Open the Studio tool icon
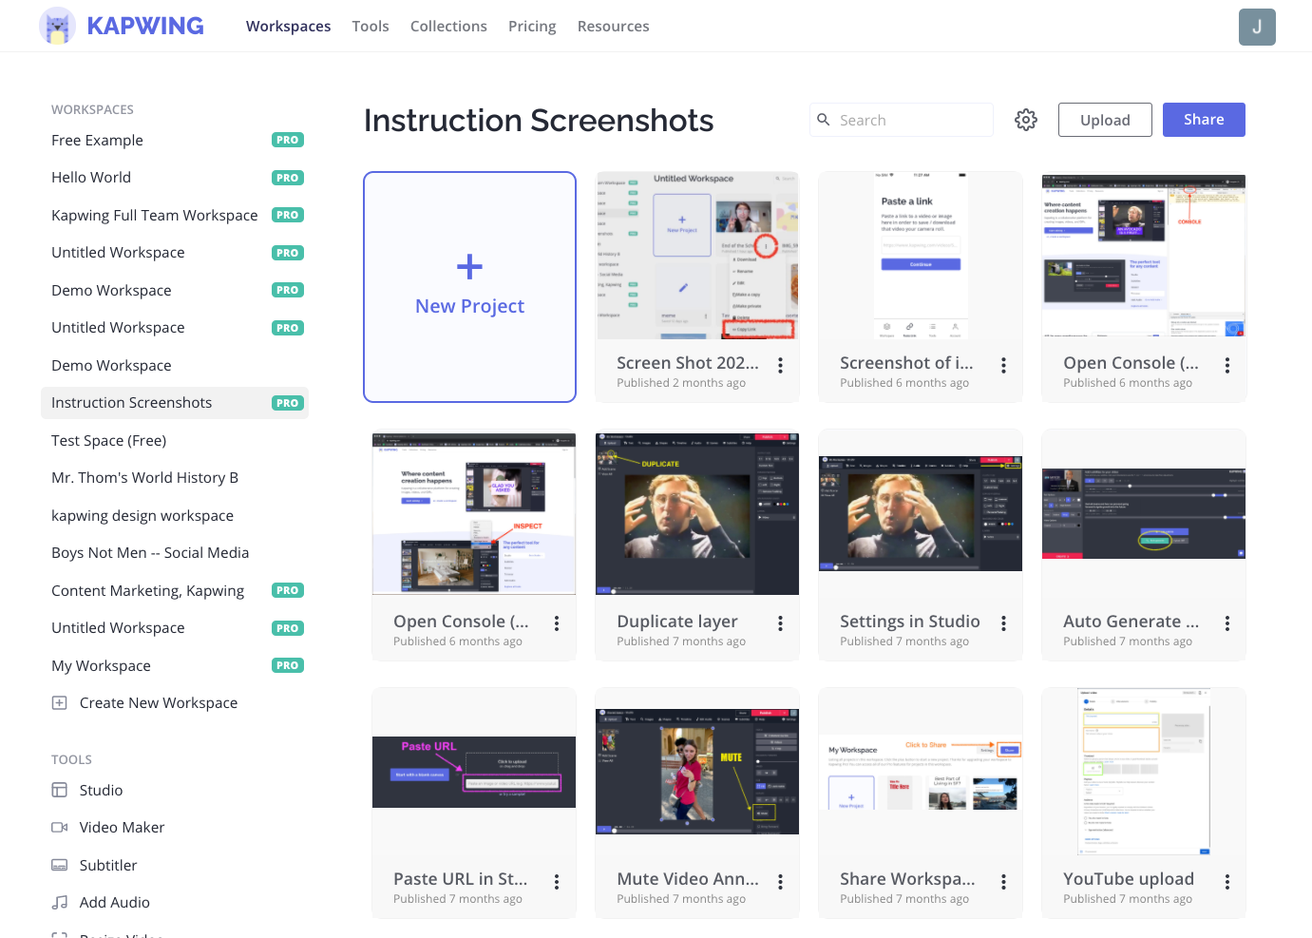Image resolution: width=1312 pixels, height=938 pixels. point(59,790)
